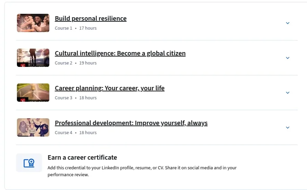Viewport: 307px width, 190px height.
Task: Click the 17 hours duration text
Action: coord(88,28)
